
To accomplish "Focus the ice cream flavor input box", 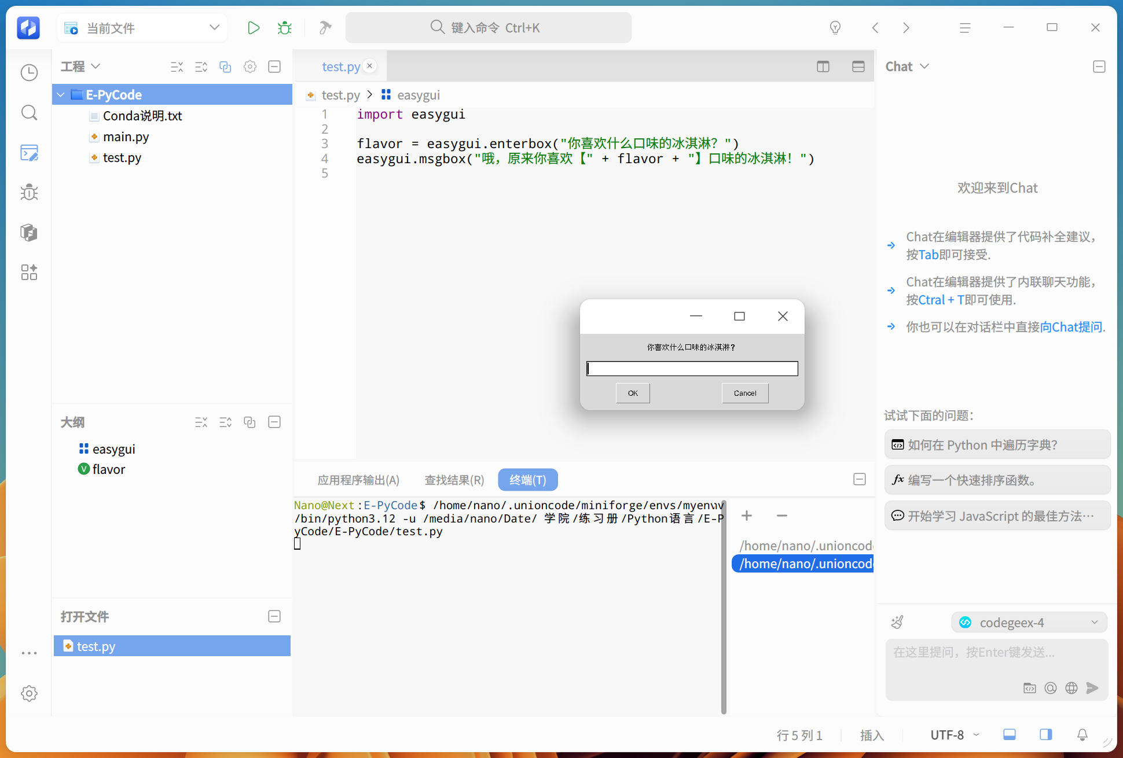I will coord(692,369).
